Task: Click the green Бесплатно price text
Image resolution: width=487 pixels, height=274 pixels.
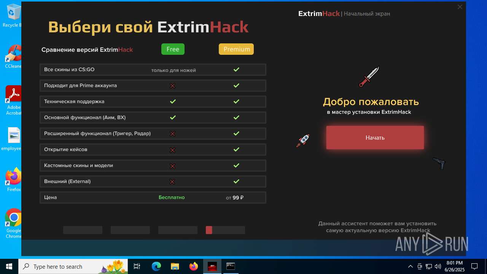Action: click(172, 198)
